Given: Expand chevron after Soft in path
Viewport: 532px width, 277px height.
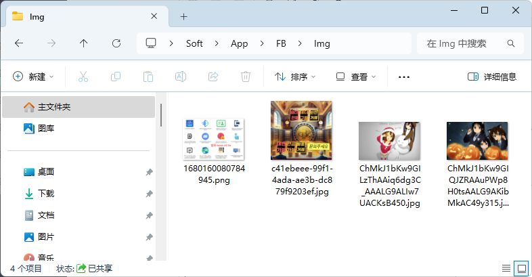Looking at the screenshot, I should (x=217, y=43).
